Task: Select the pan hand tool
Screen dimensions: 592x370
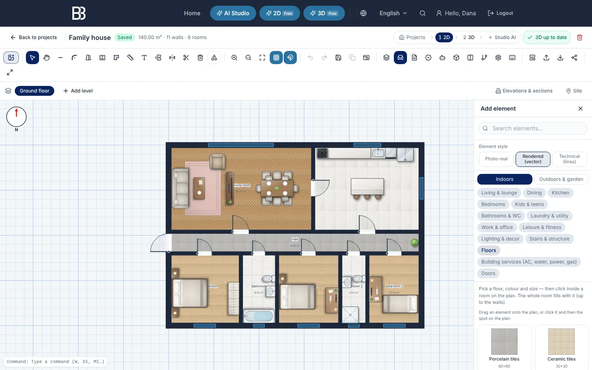Action: coord(46,58)
